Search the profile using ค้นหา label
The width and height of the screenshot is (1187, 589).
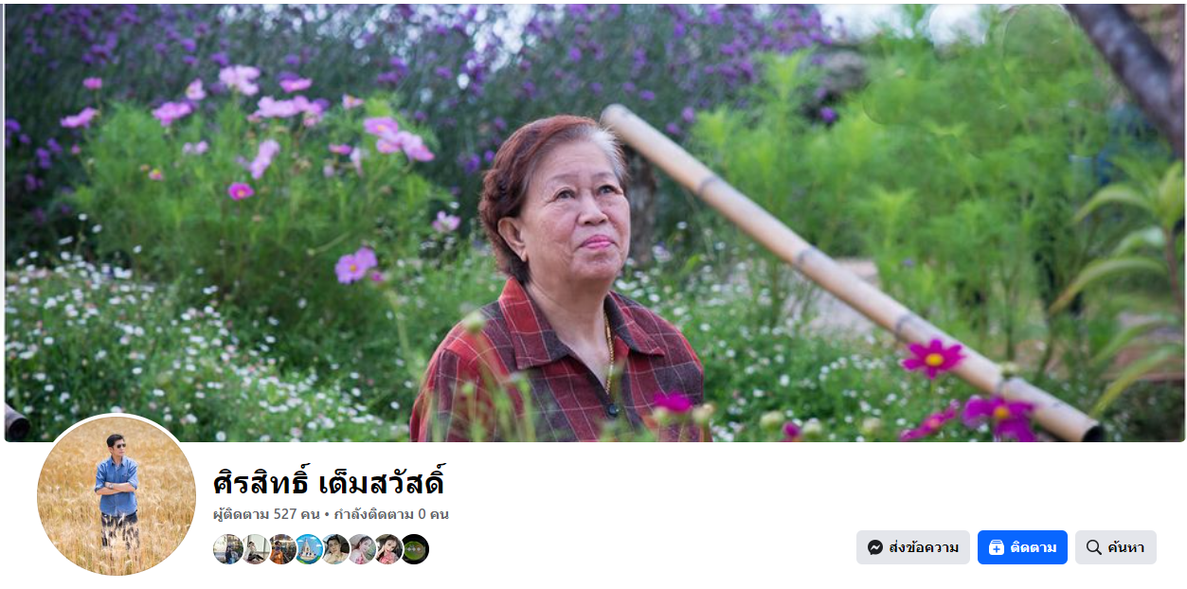click(x=1125, y=547)
